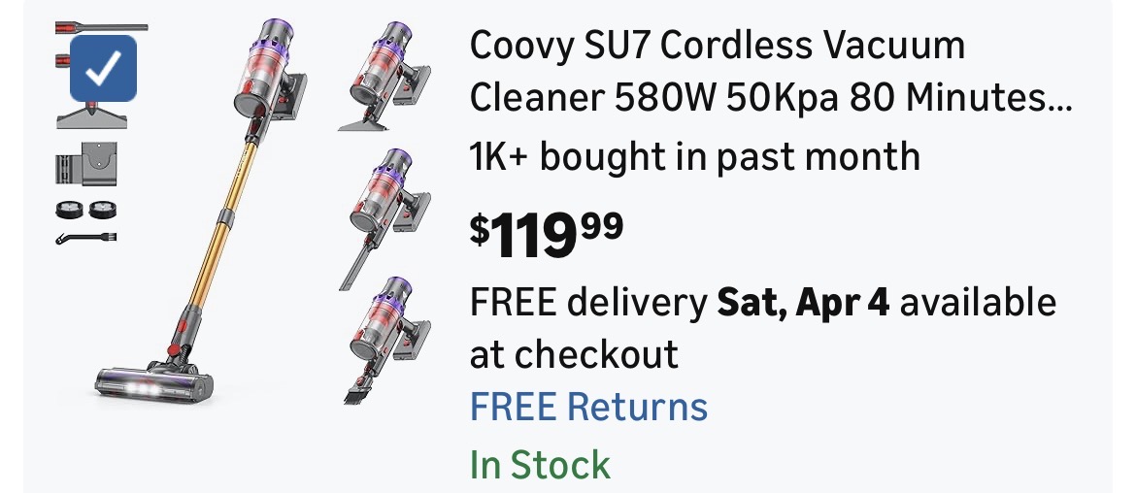
Task: Click the In Stock status text
Action: [x=540, y=465]
